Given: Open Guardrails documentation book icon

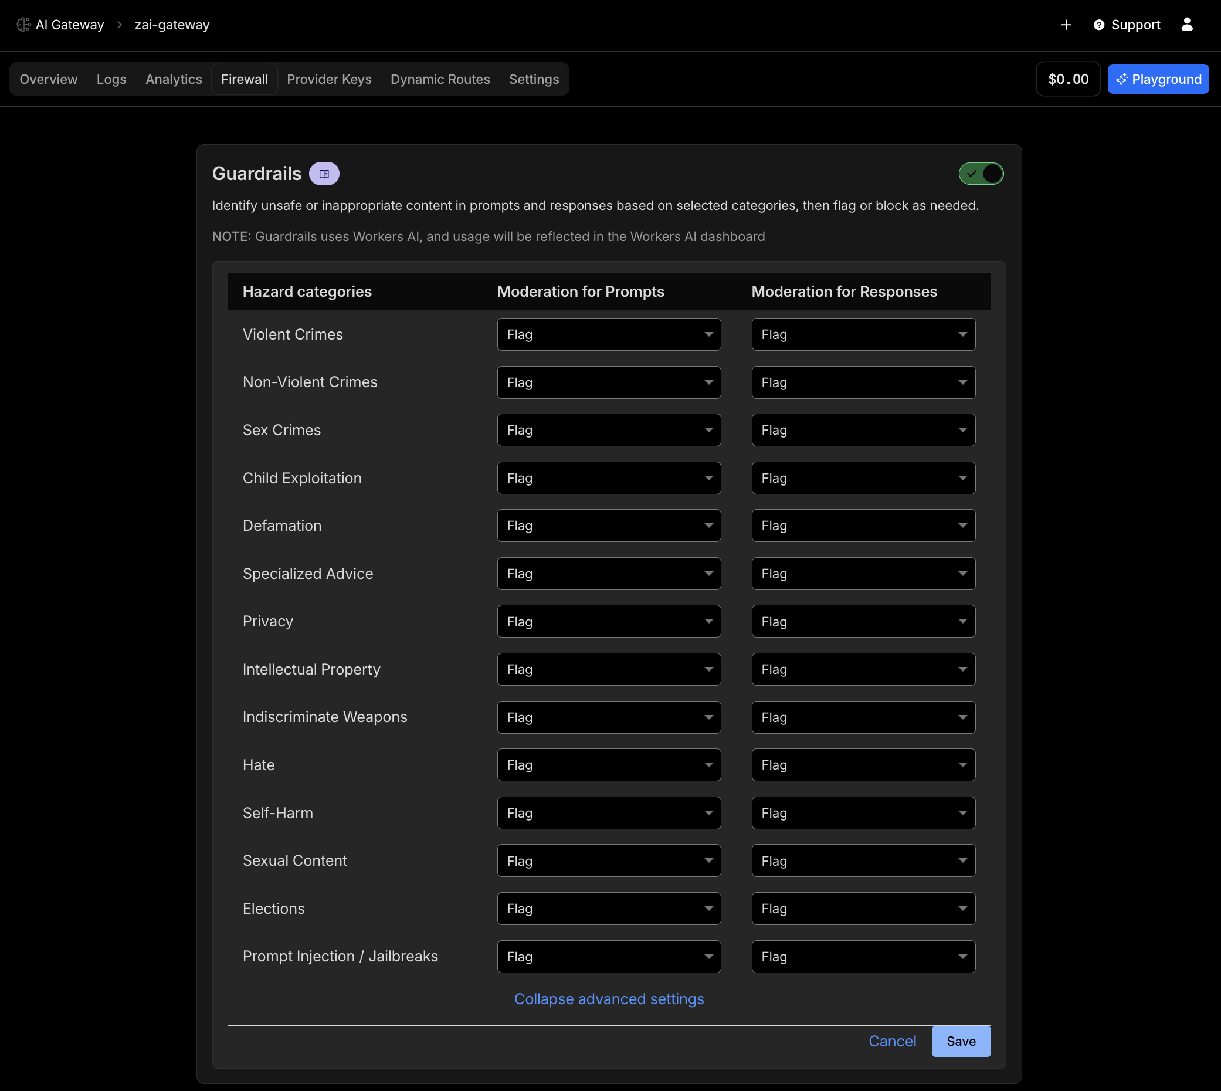Looking at the screenshot, I should (324, 174).
